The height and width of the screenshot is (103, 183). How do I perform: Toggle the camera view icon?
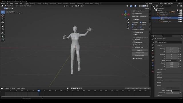point(128,25)
